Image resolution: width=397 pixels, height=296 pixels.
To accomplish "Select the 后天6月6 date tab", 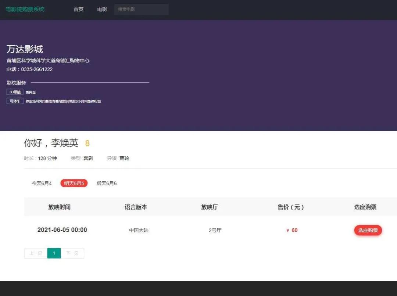I will pyautogui.click(x=106, y=183).
